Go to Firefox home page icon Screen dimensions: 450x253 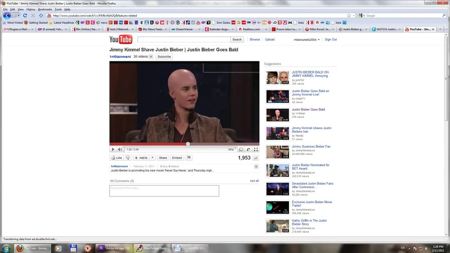[41, 15]
